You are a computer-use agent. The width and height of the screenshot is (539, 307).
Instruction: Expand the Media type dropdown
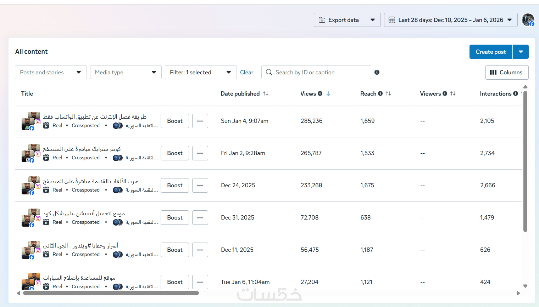pyautogui.click(x=126, y=72)
